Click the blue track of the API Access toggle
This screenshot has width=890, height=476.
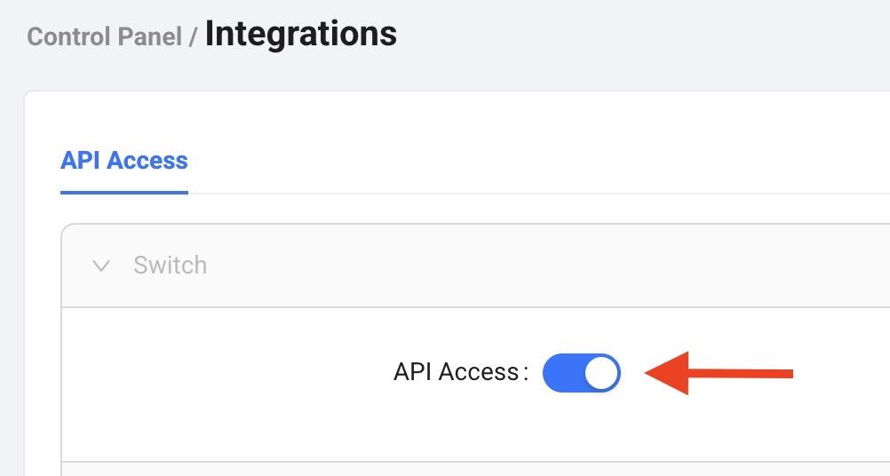point(561,373)
